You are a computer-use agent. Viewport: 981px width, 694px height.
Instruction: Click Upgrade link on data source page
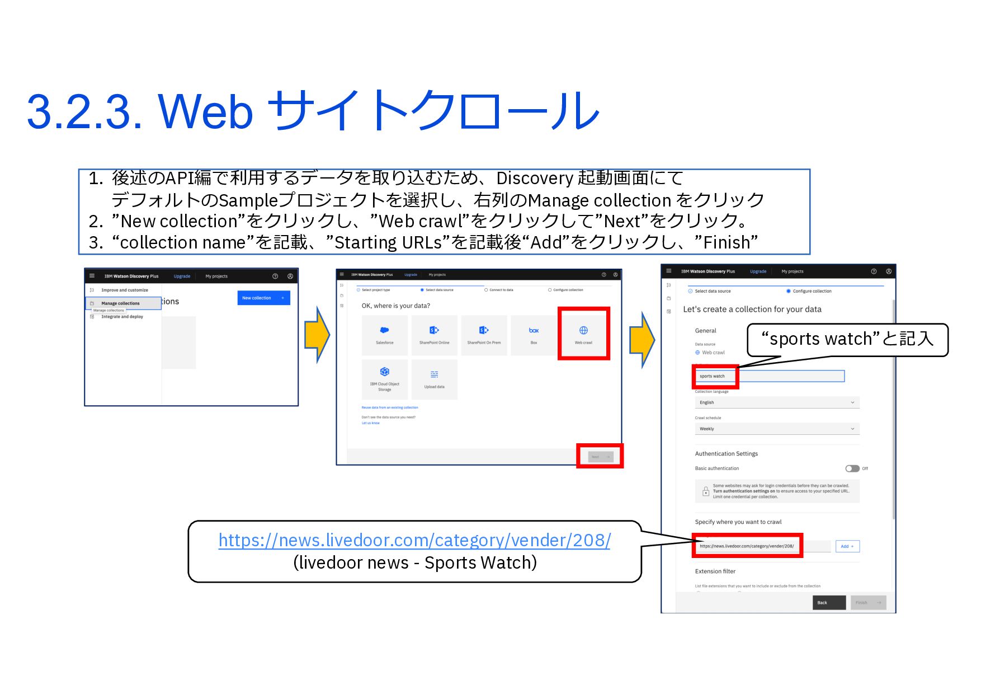(411, 275)
